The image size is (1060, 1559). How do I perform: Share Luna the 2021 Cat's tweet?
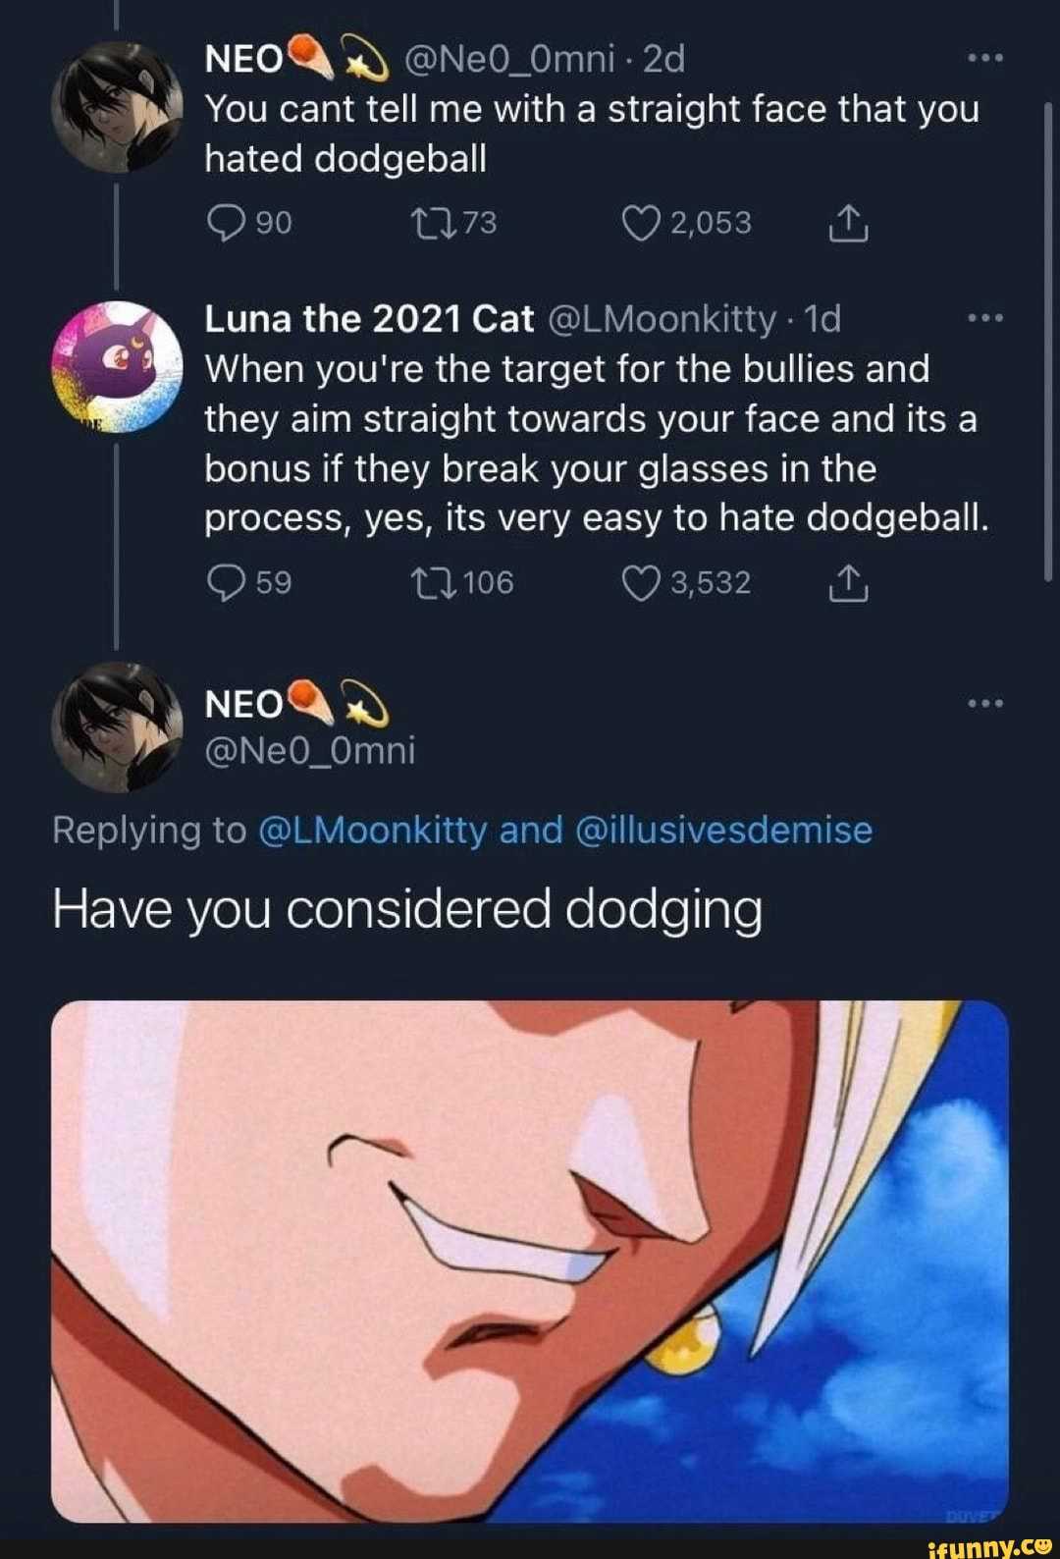coord(847,585)
